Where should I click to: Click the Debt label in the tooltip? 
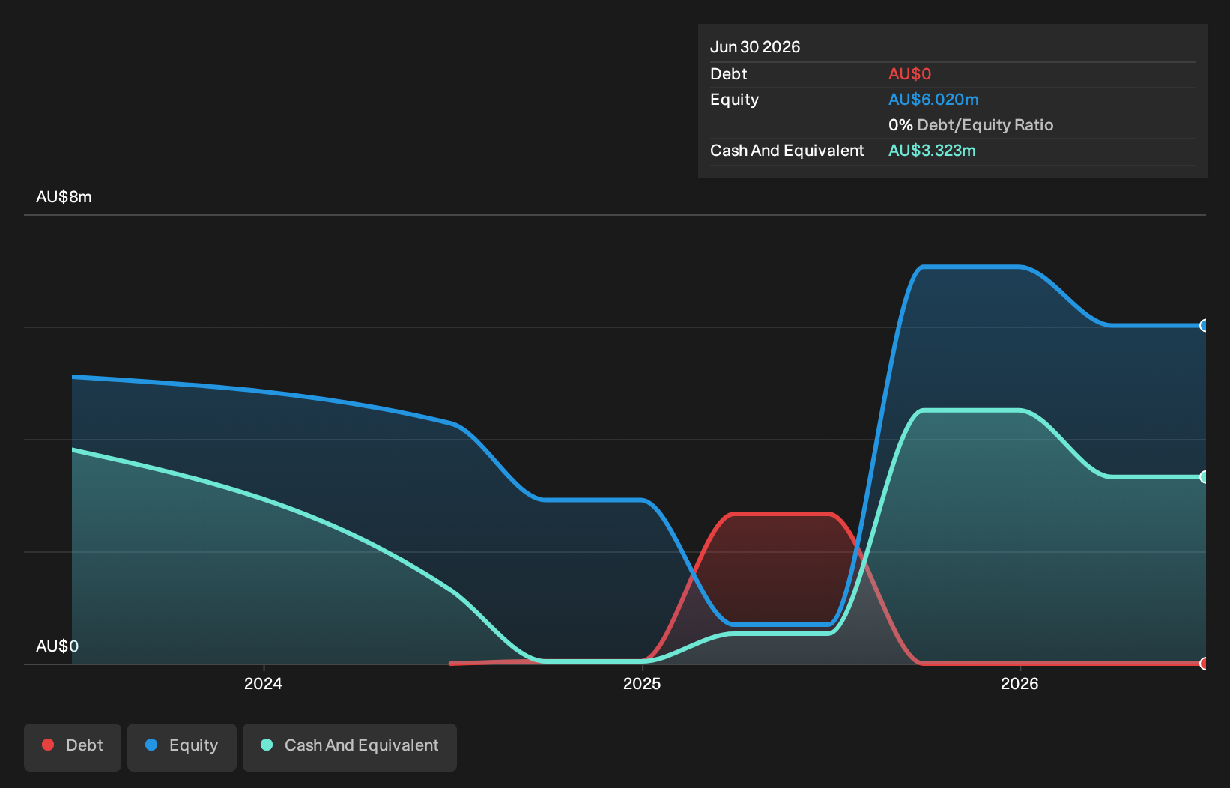tap(728, 74)
